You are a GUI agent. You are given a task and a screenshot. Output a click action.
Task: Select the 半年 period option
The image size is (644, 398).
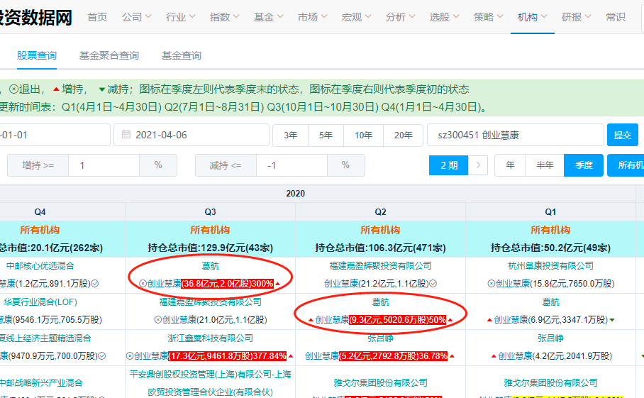click(545, 165)
